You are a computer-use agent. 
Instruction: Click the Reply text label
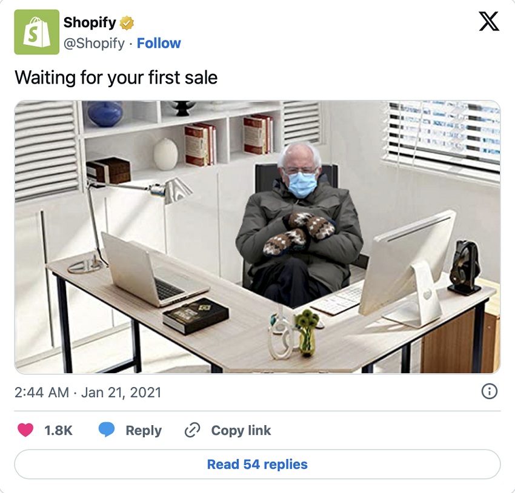click(x=144, y=431)
